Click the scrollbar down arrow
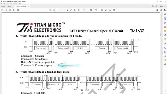167x94 pixels. click(x=161, y=93)
